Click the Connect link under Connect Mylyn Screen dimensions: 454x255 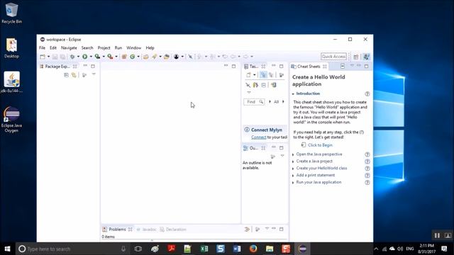click(258, 137)
